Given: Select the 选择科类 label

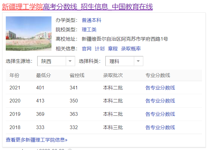Looking at the screenshot, I should (x=90, y=61).
